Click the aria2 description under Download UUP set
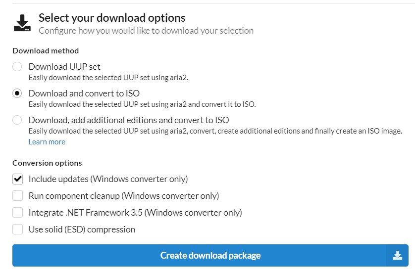Image resolution: width=415 pixels, height=273 pixels. 108,78
